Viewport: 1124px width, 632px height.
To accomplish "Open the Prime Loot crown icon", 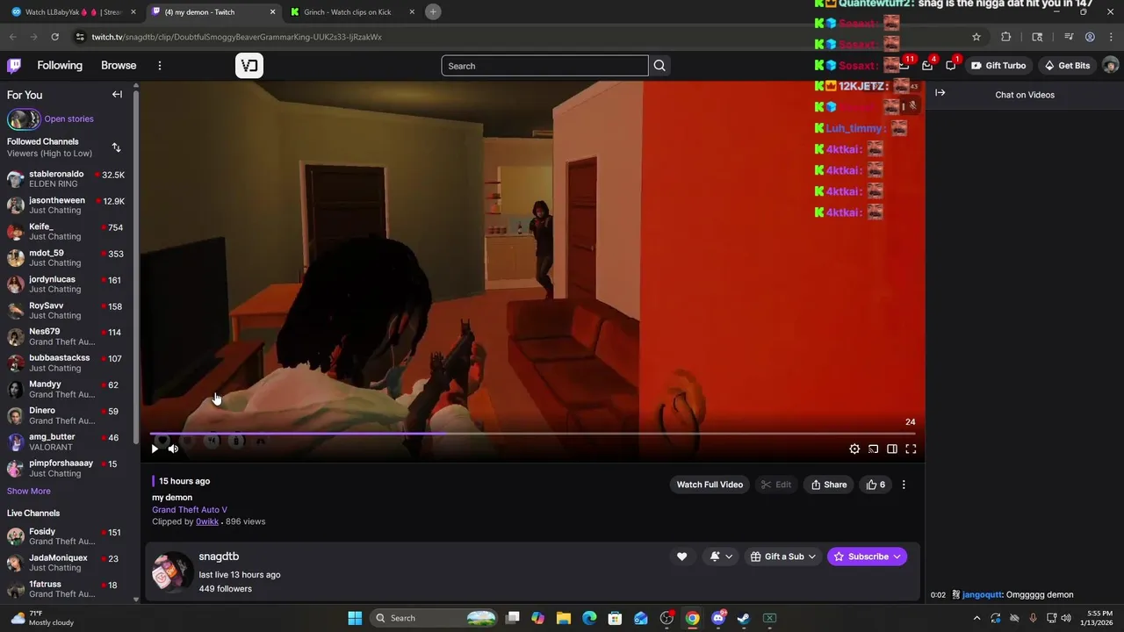I will click(x=904, y=66).
